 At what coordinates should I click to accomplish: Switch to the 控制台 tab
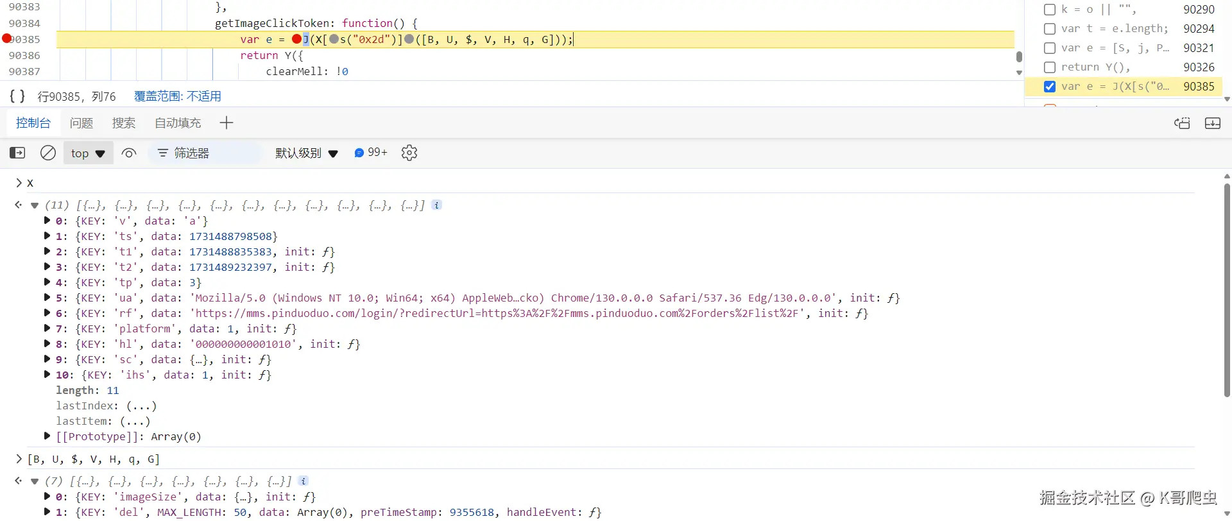(33, 123)
